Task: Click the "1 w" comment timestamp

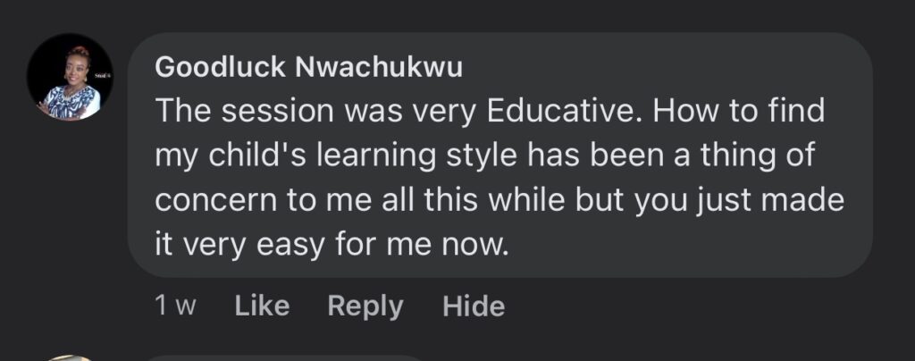Action: coord(175,306)
